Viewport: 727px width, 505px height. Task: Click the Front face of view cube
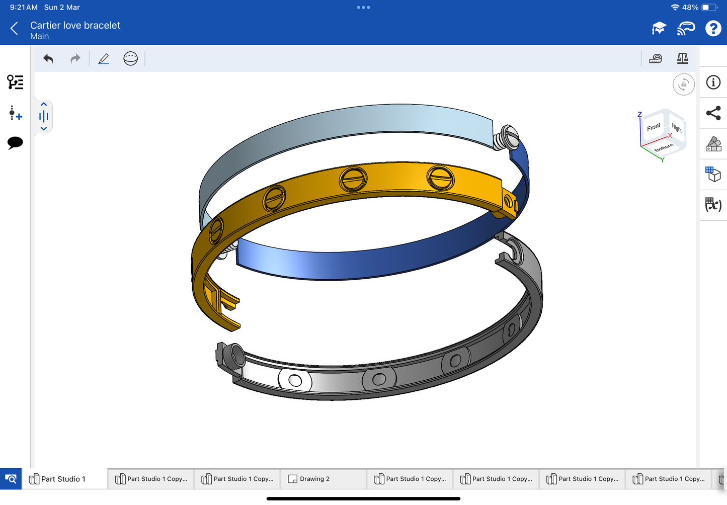click(x=654, y=127)
